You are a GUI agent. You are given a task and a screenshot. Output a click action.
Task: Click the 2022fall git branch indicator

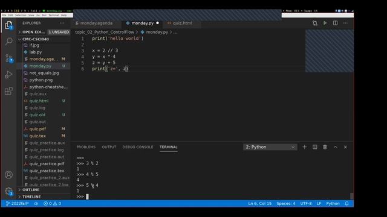(18, 204)
